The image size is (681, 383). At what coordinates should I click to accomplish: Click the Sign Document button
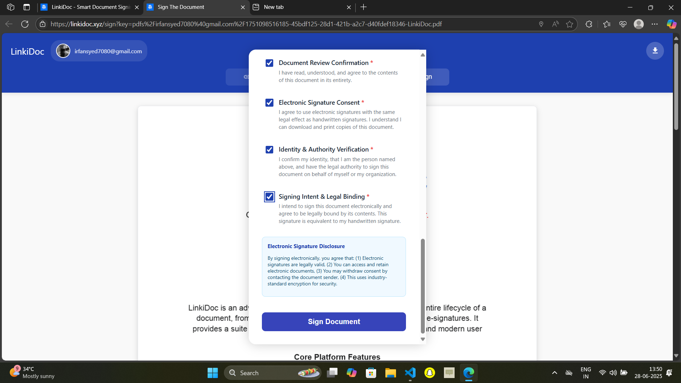tap(334, 322)
